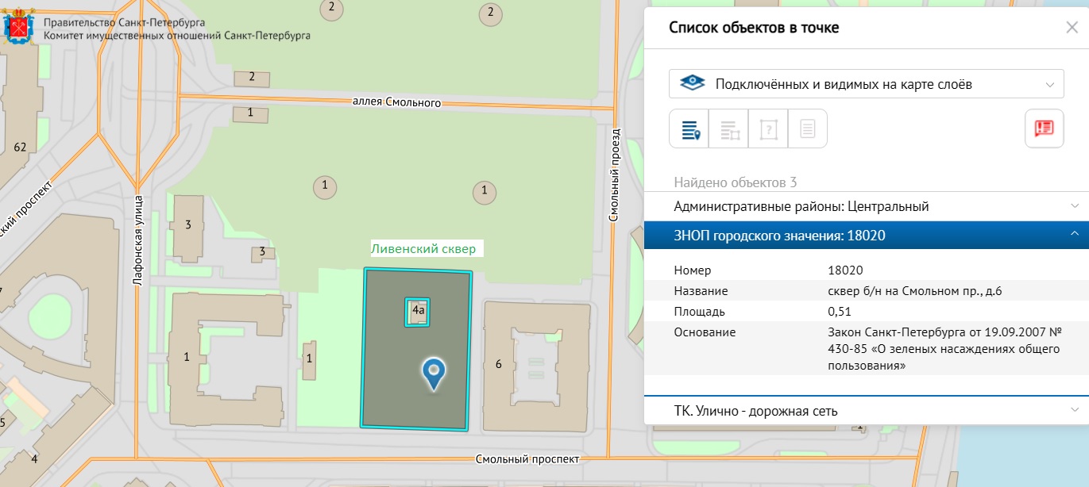1089x487 pixels.
Task: Click the blue location pin on map
Action: click(434, 374)
